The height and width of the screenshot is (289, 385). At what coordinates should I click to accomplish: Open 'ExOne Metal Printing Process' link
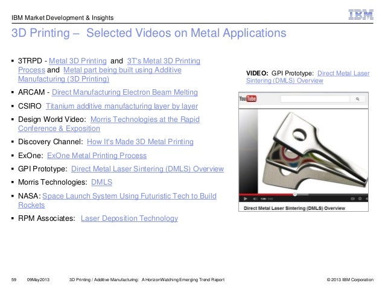97,156
